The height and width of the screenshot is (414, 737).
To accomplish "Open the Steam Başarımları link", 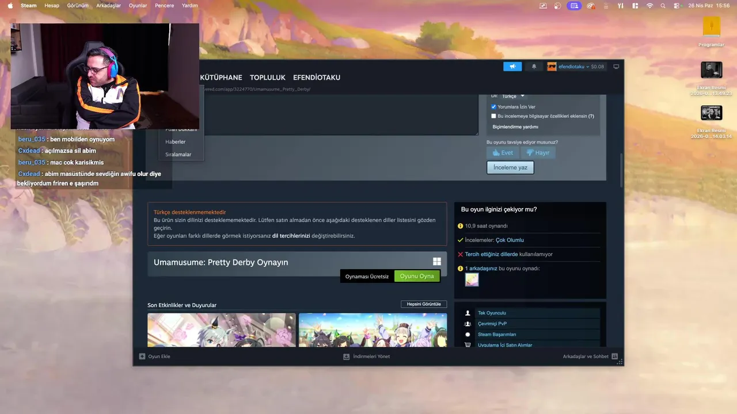I will 497,335.
